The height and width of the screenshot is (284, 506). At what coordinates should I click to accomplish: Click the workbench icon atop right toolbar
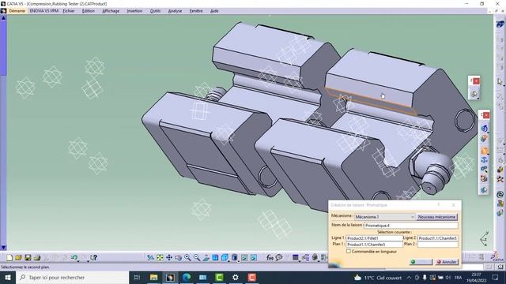pyautogui.click(x=500, y=24)
